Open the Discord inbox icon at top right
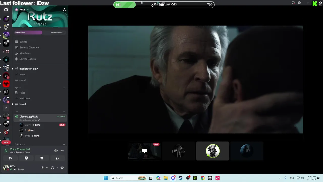Screen dimensions: 323x182 293,3
